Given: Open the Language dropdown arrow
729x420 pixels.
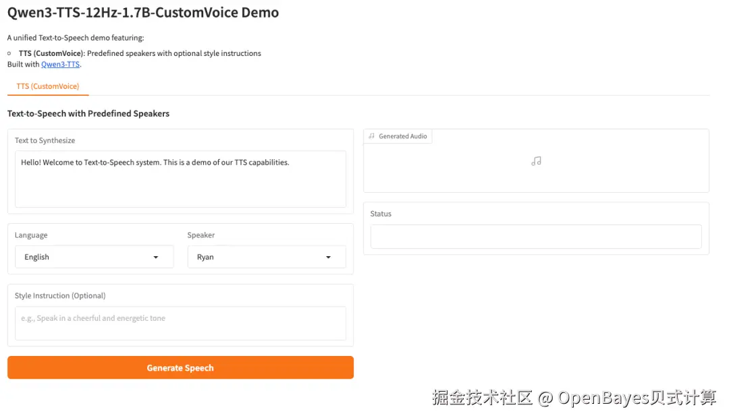Looking at the screenshot, I should [156, 257].
